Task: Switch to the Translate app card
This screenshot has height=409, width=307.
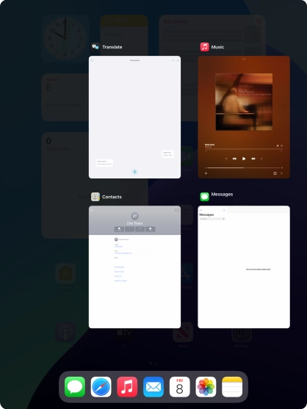Action: (134, 117)
